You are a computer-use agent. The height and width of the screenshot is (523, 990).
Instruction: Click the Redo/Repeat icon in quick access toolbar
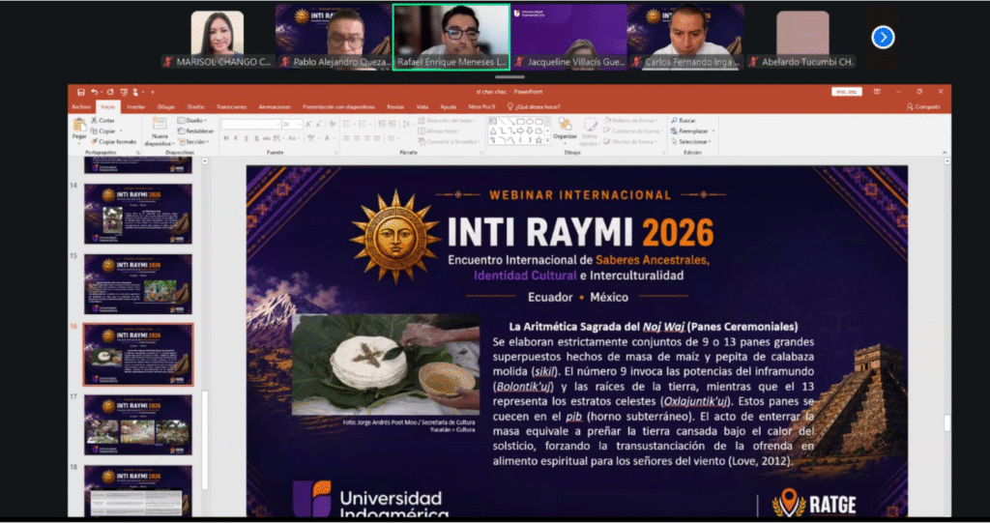click(x=110, y=92)
